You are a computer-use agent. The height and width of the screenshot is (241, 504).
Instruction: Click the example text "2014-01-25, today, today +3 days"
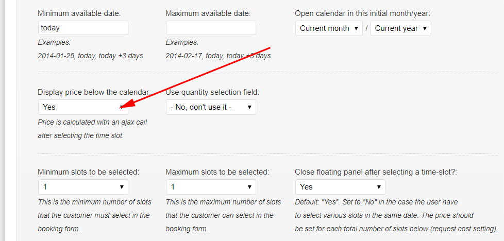(90, 56)
